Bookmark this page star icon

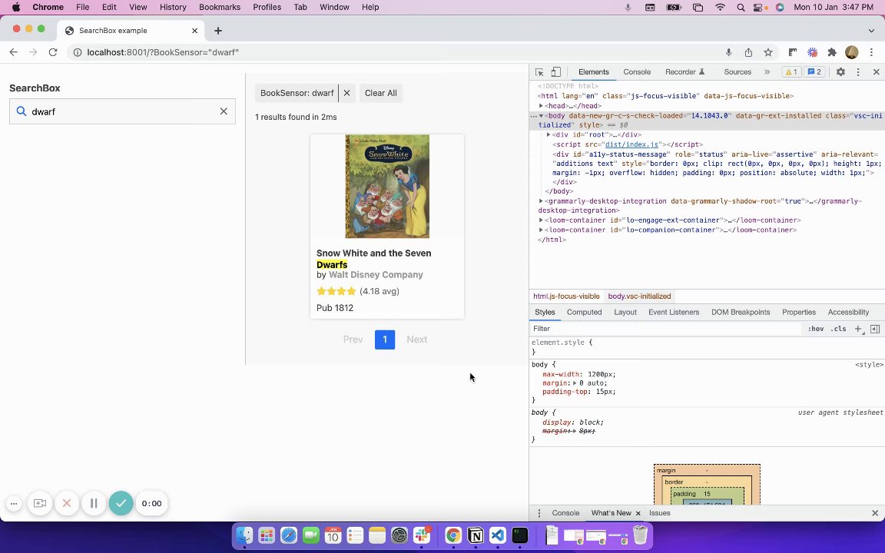tap(768, 52)
